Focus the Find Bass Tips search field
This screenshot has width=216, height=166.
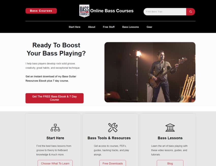tap(165, 12)
